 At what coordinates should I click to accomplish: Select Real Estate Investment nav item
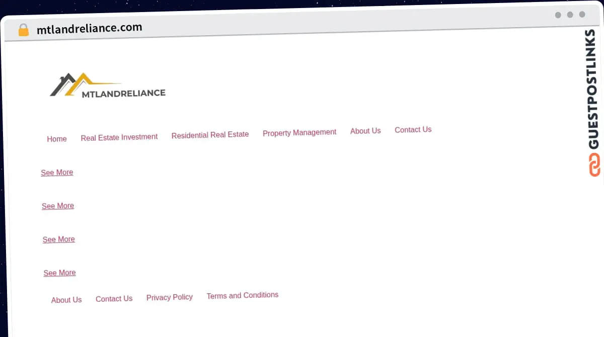point(119,137)
